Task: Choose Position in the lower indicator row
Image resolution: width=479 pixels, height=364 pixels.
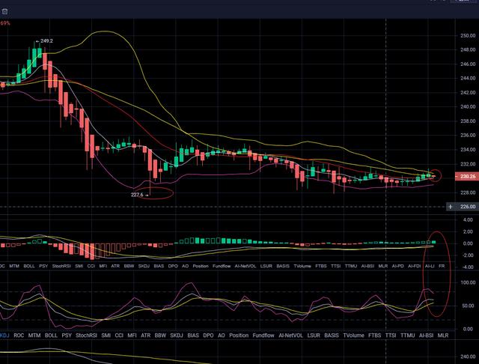Action: click(x=236, y=336)
